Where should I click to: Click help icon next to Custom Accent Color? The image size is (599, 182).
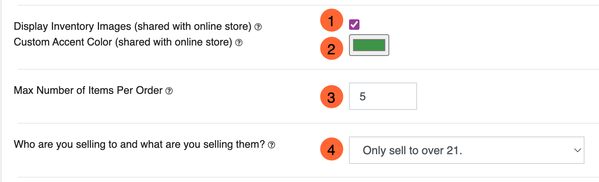[x=239, y=42]
